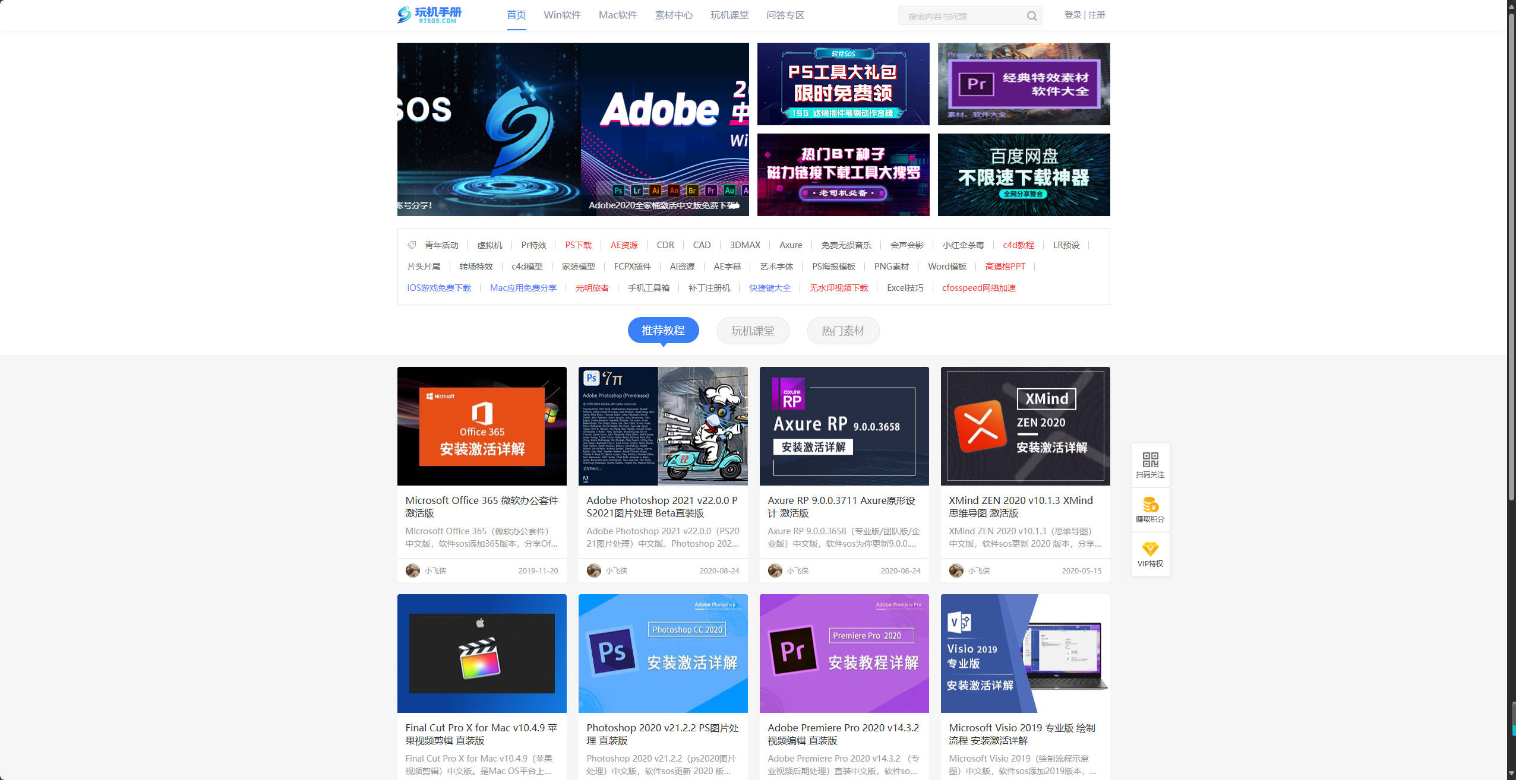Open the 问答专区 section

click(x=785, y=15)
